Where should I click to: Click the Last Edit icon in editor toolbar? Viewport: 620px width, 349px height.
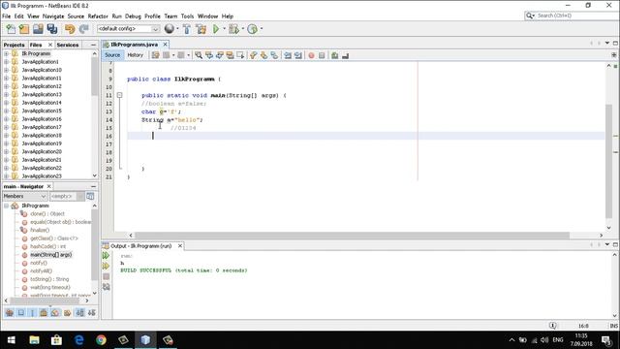[155, 55]
